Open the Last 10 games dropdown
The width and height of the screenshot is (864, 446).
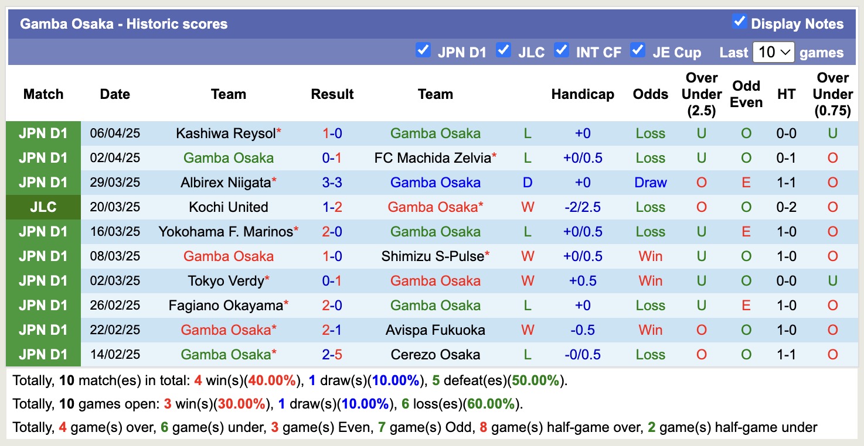[x=773, y=52]
